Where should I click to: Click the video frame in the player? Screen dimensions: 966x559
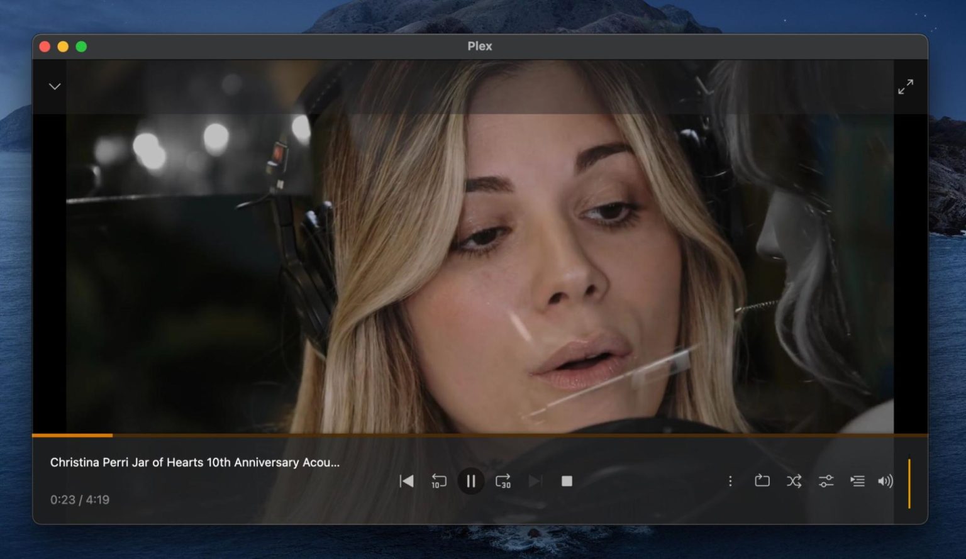click(x=480, y=264)
